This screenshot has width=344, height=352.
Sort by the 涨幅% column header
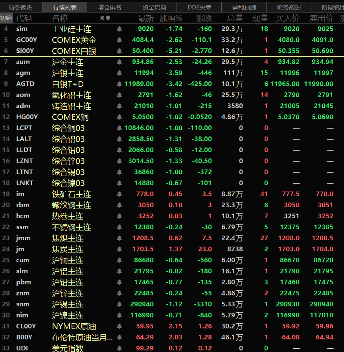(x=171, y=18)
